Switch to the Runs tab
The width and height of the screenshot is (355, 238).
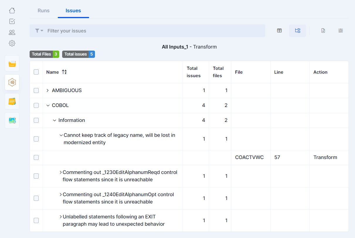[x=44, y=11]
